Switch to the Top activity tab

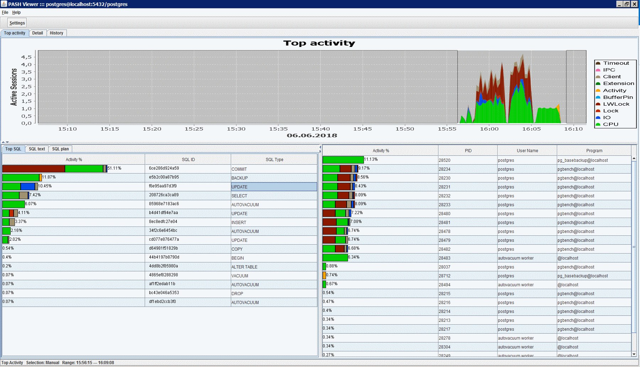15,33
